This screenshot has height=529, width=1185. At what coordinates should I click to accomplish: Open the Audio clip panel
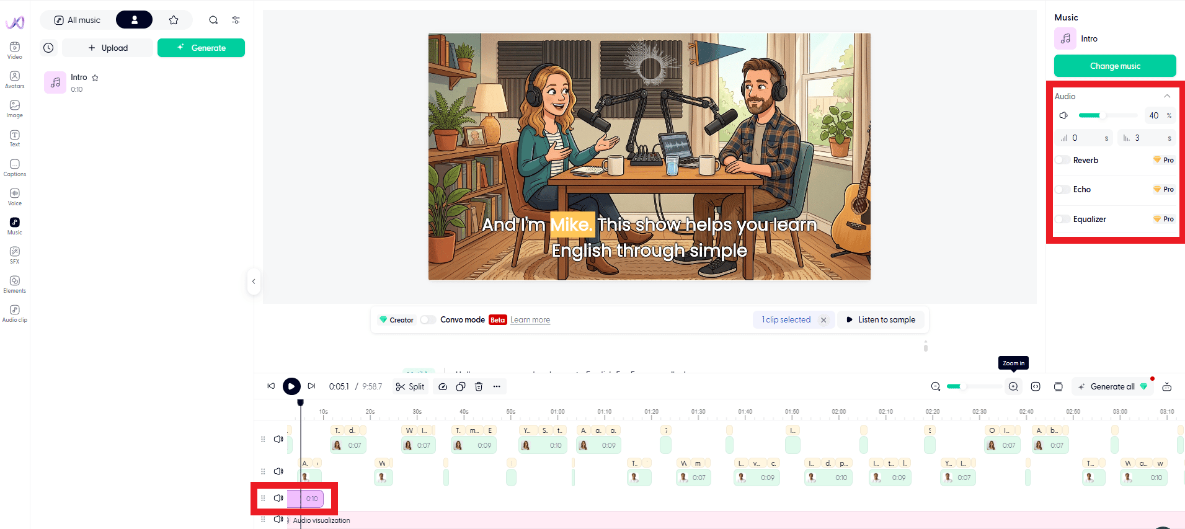coord(15,313)
